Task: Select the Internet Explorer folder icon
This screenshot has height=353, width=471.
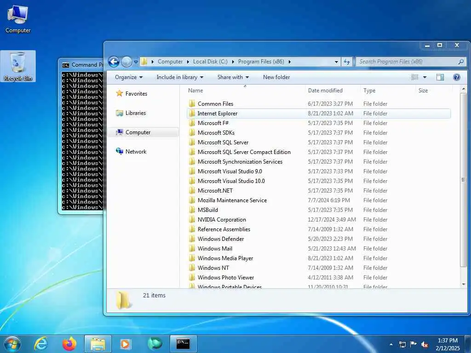Action: coord(192,114)
